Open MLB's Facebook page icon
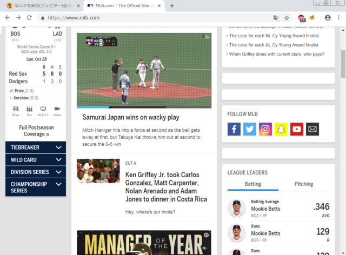Image resolution: width=346 pixels, height=255 pixels. coord(234,129)
